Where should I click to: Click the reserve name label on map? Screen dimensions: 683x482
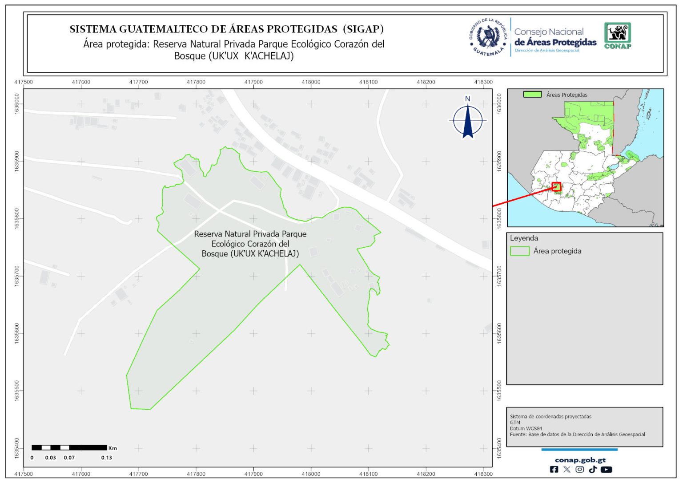(x=250, y=244)
